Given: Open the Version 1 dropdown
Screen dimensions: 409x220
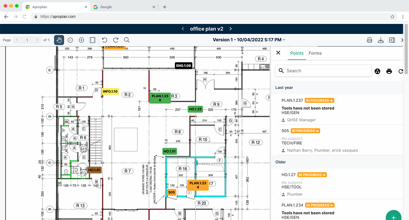Looking at the screenshot, I should coord(249,40).
